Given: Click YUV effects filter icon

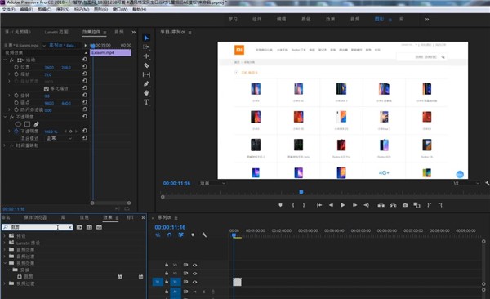Looking at the screenshot, I should [99, 227].
